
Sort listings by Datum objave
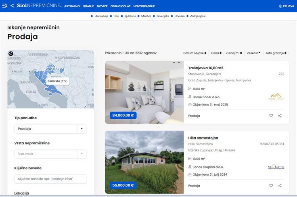tap(195, 53)
